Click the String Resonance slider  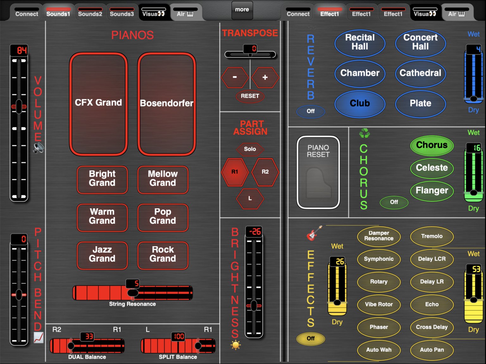point(133,293)
